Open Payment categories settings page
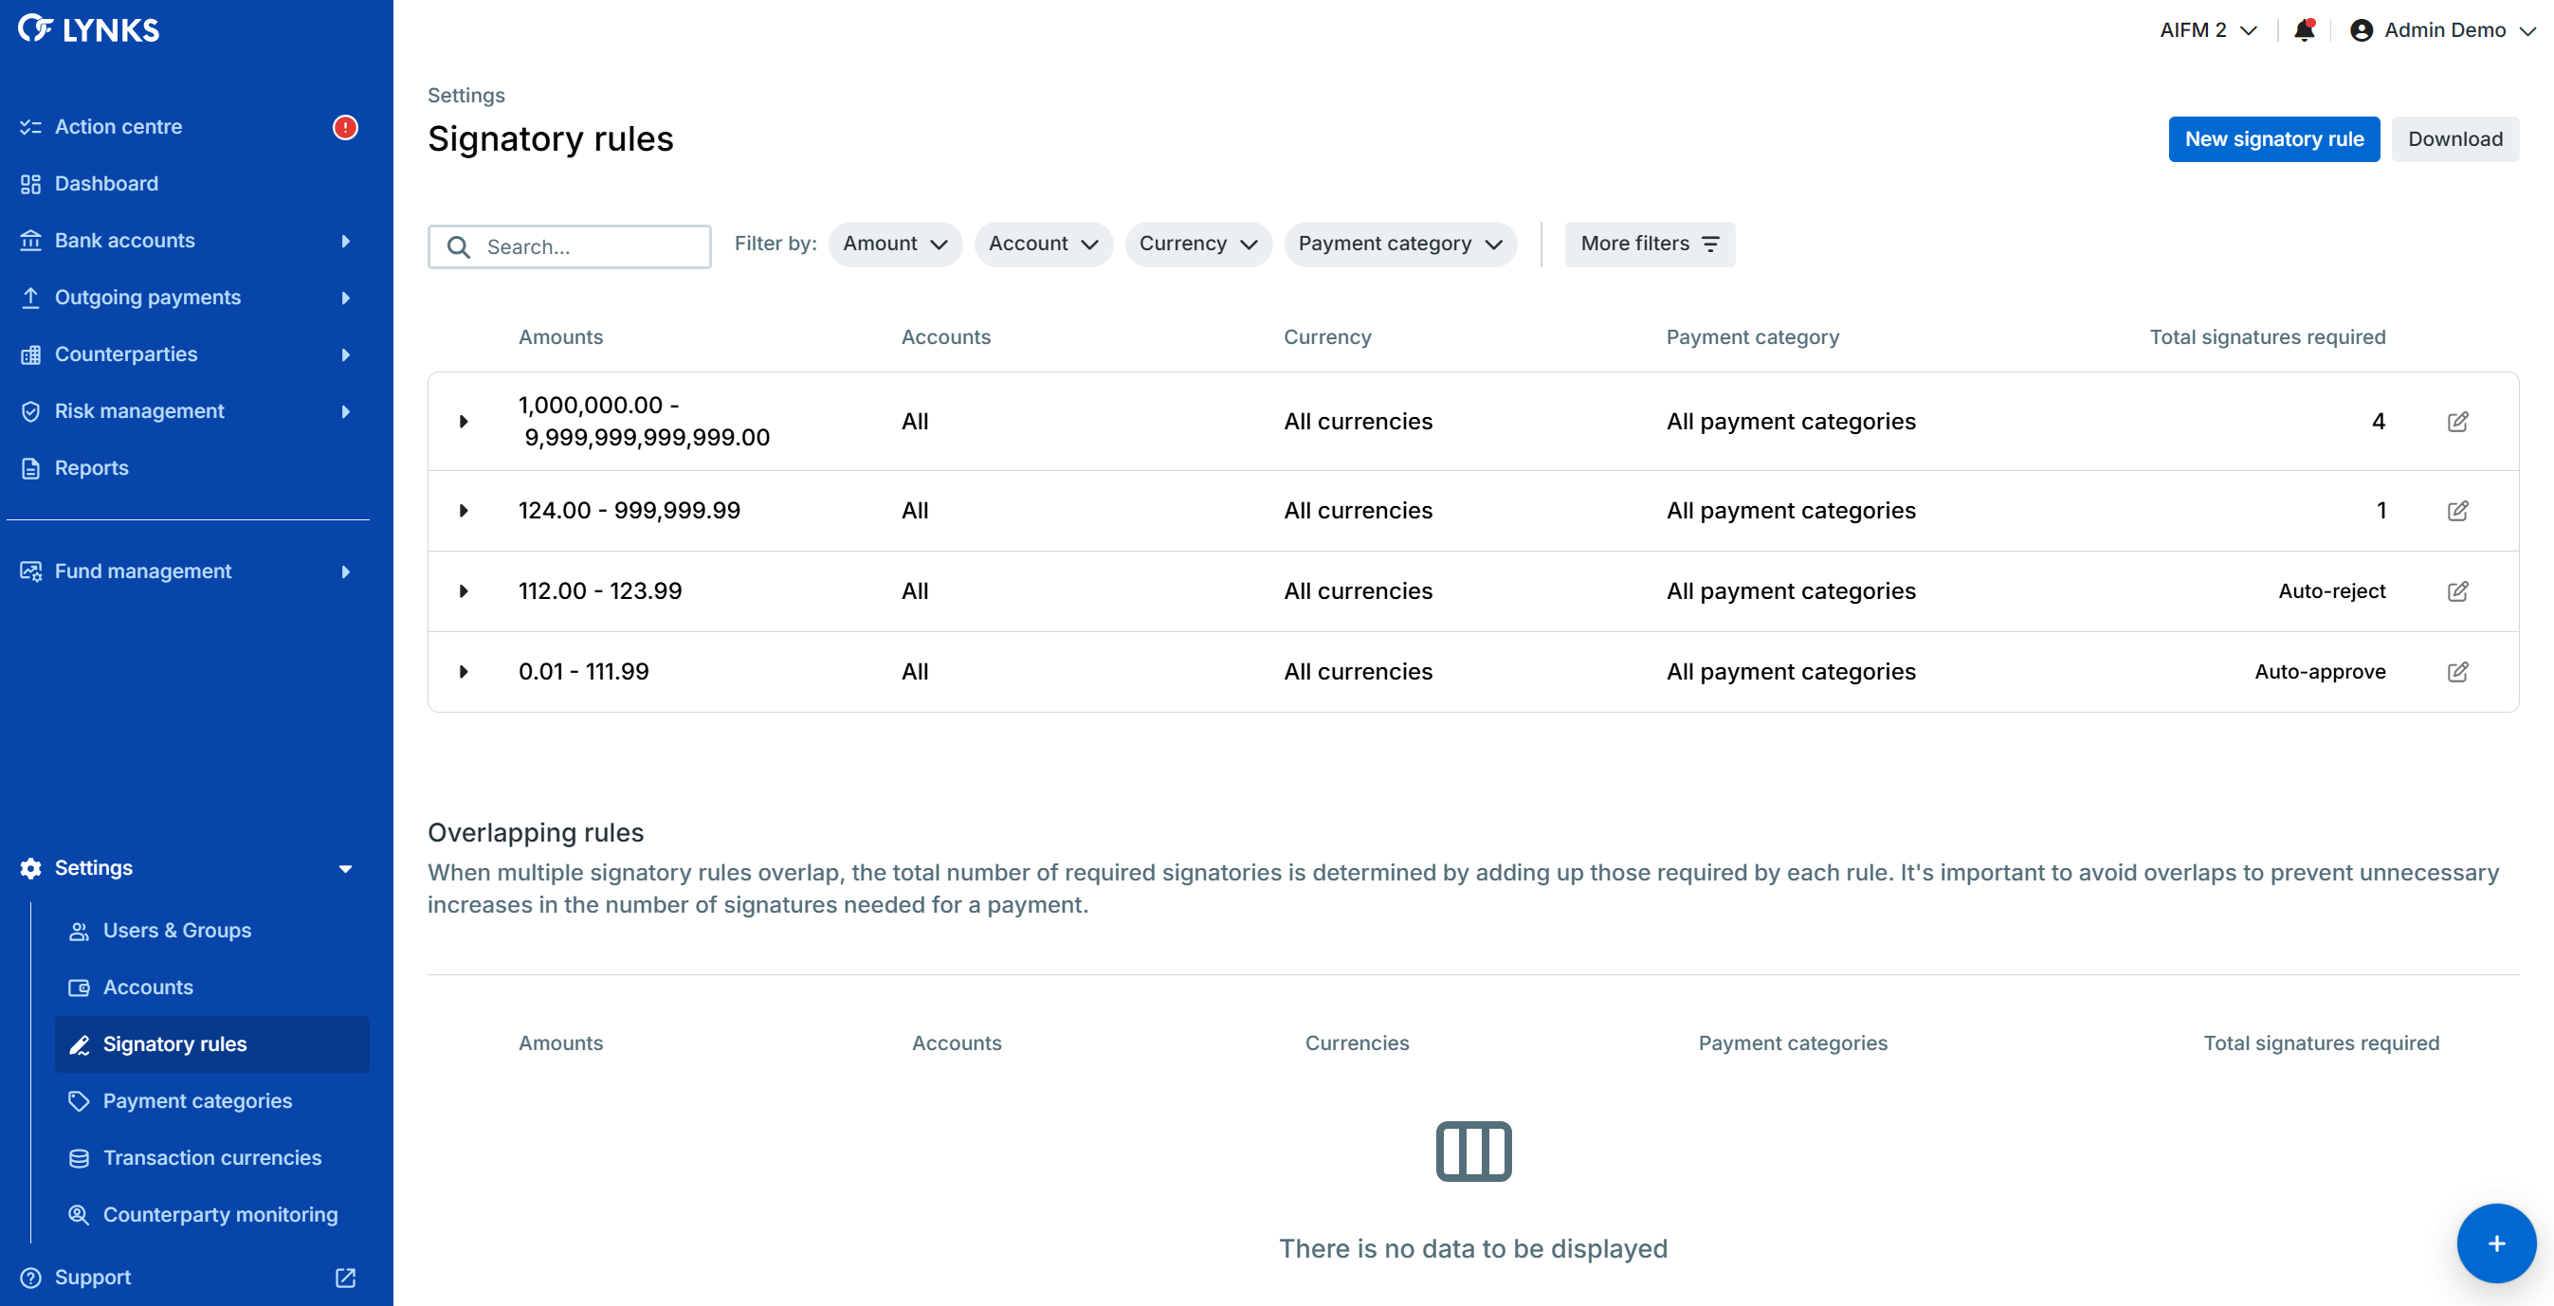 (197, 1101)
